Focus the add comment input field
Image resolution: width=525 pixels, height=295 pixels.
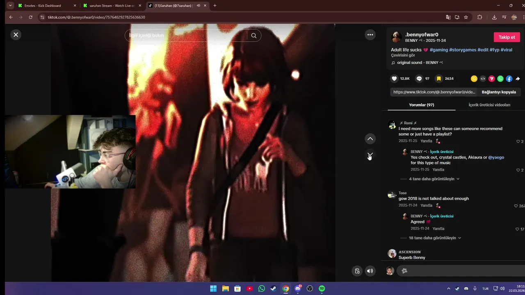coord(461,271)
